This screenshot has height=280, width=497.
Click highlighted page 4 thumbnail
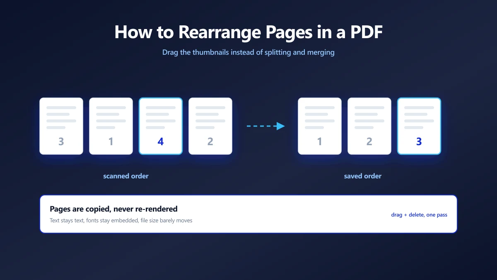(x=161, y=126)
